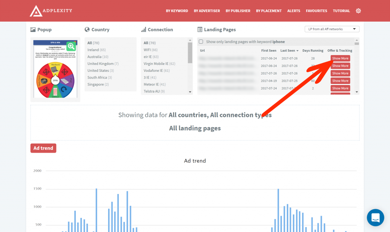This screenshot has height=232, width=390.
Task: Filter by South Africa country
Action: point(99,77)
